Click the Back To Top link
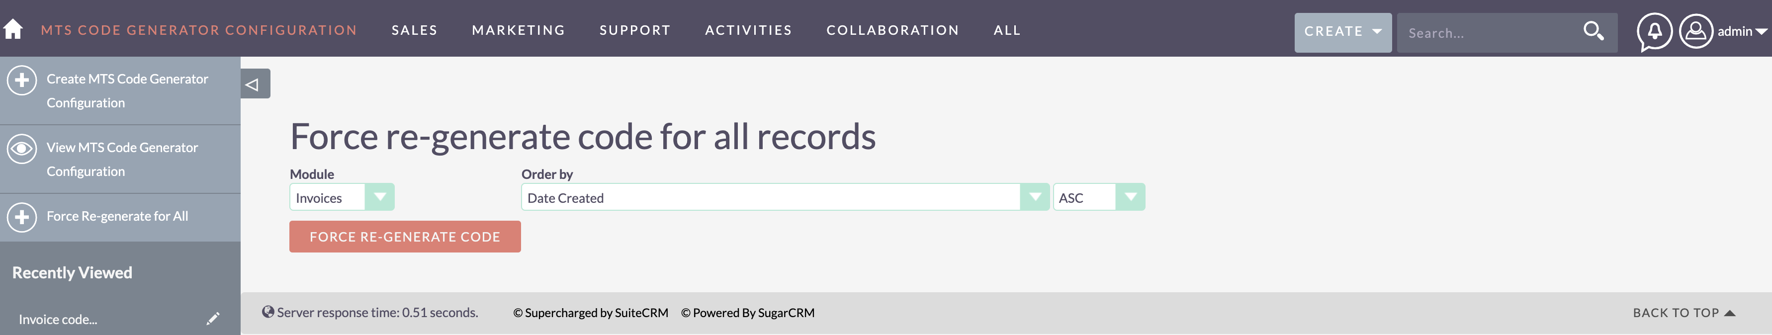 coord(1684,313)
